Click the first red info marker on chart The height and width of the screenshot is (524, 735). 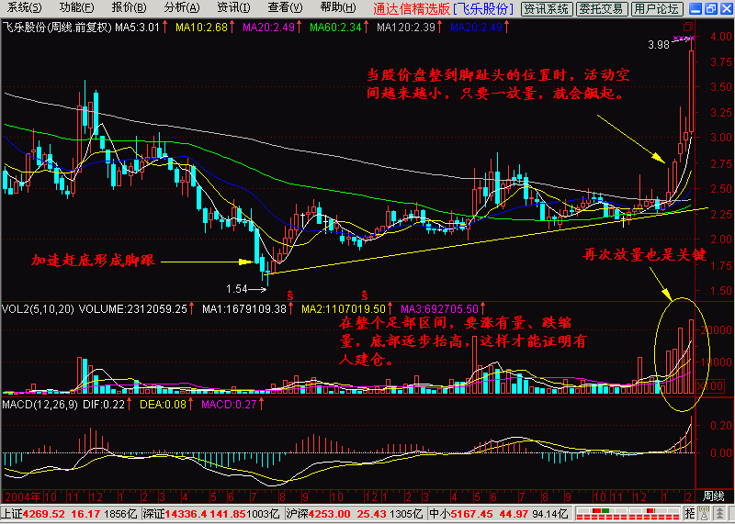[x=291, y=295]
